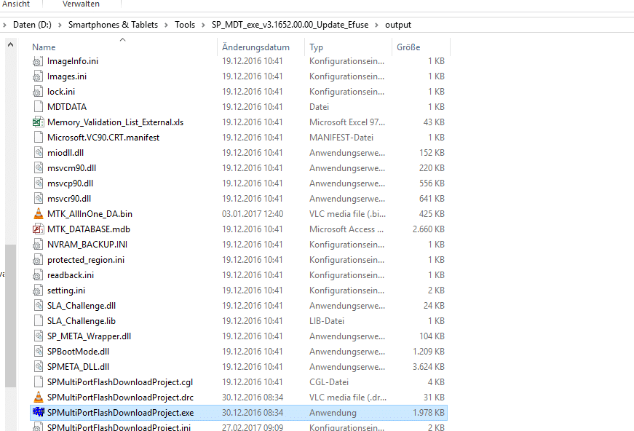Click the SPMultiPortFlashDownloadProject.cgl file icon

click(38, 382)
